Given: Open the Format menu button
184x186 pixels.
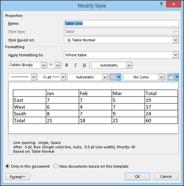Looking at the screenshot, I should click(18, 177).
